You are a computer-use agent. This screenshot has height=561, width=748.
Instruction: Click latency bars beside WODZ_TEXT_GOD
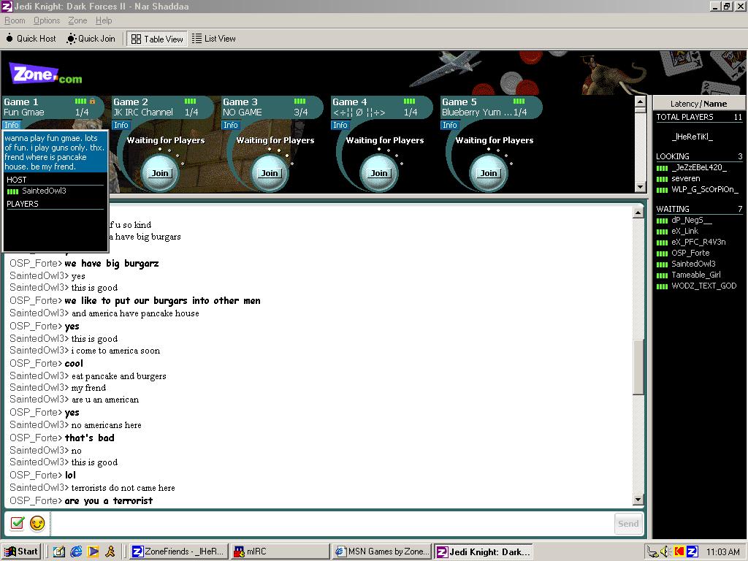coord(662,286)
